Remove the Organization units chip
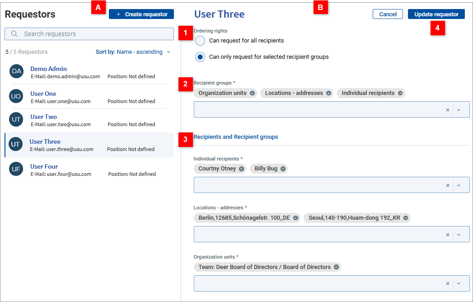The image size is (473, 302). coord(252,93)
